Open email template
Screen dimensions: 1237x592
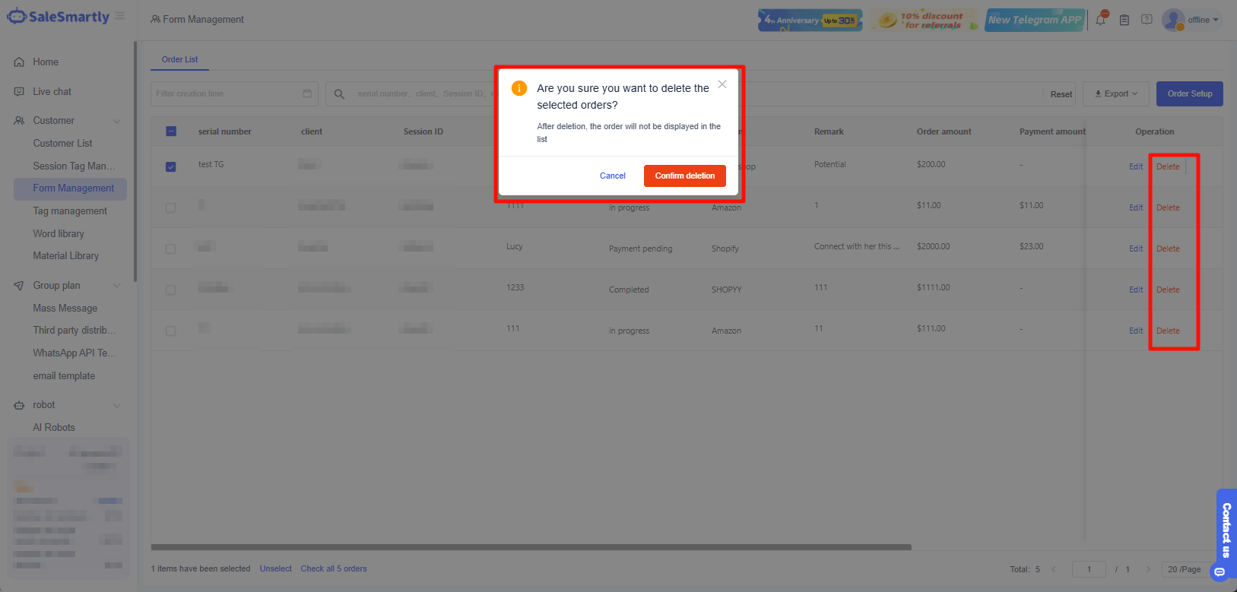coord(64,376)
